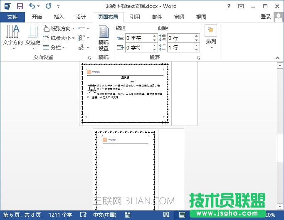284x220 pixels.
Task: Click the proofing check icon in status bar
Action: (83, 215)
